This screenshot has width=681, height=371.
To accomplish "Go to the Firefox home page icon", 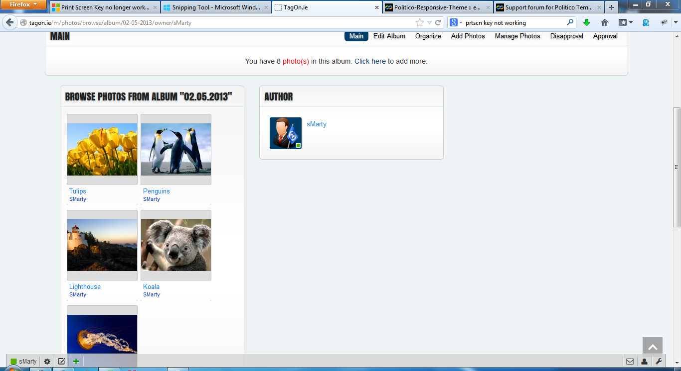I will (605, 22).
